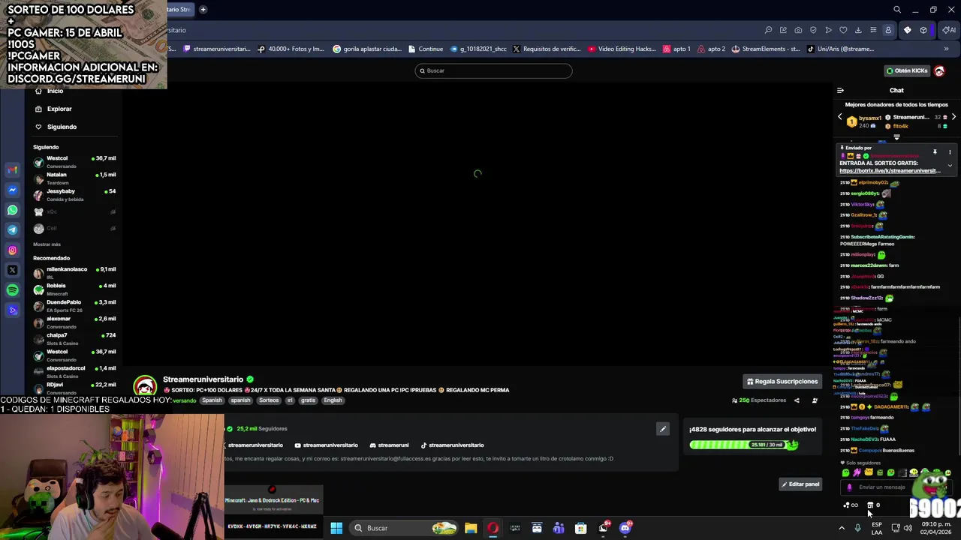Screen dimensions: 961x540
Task: Click the Minecraft Java & Bedrock panel thumbnail
Action: [273, 499]
